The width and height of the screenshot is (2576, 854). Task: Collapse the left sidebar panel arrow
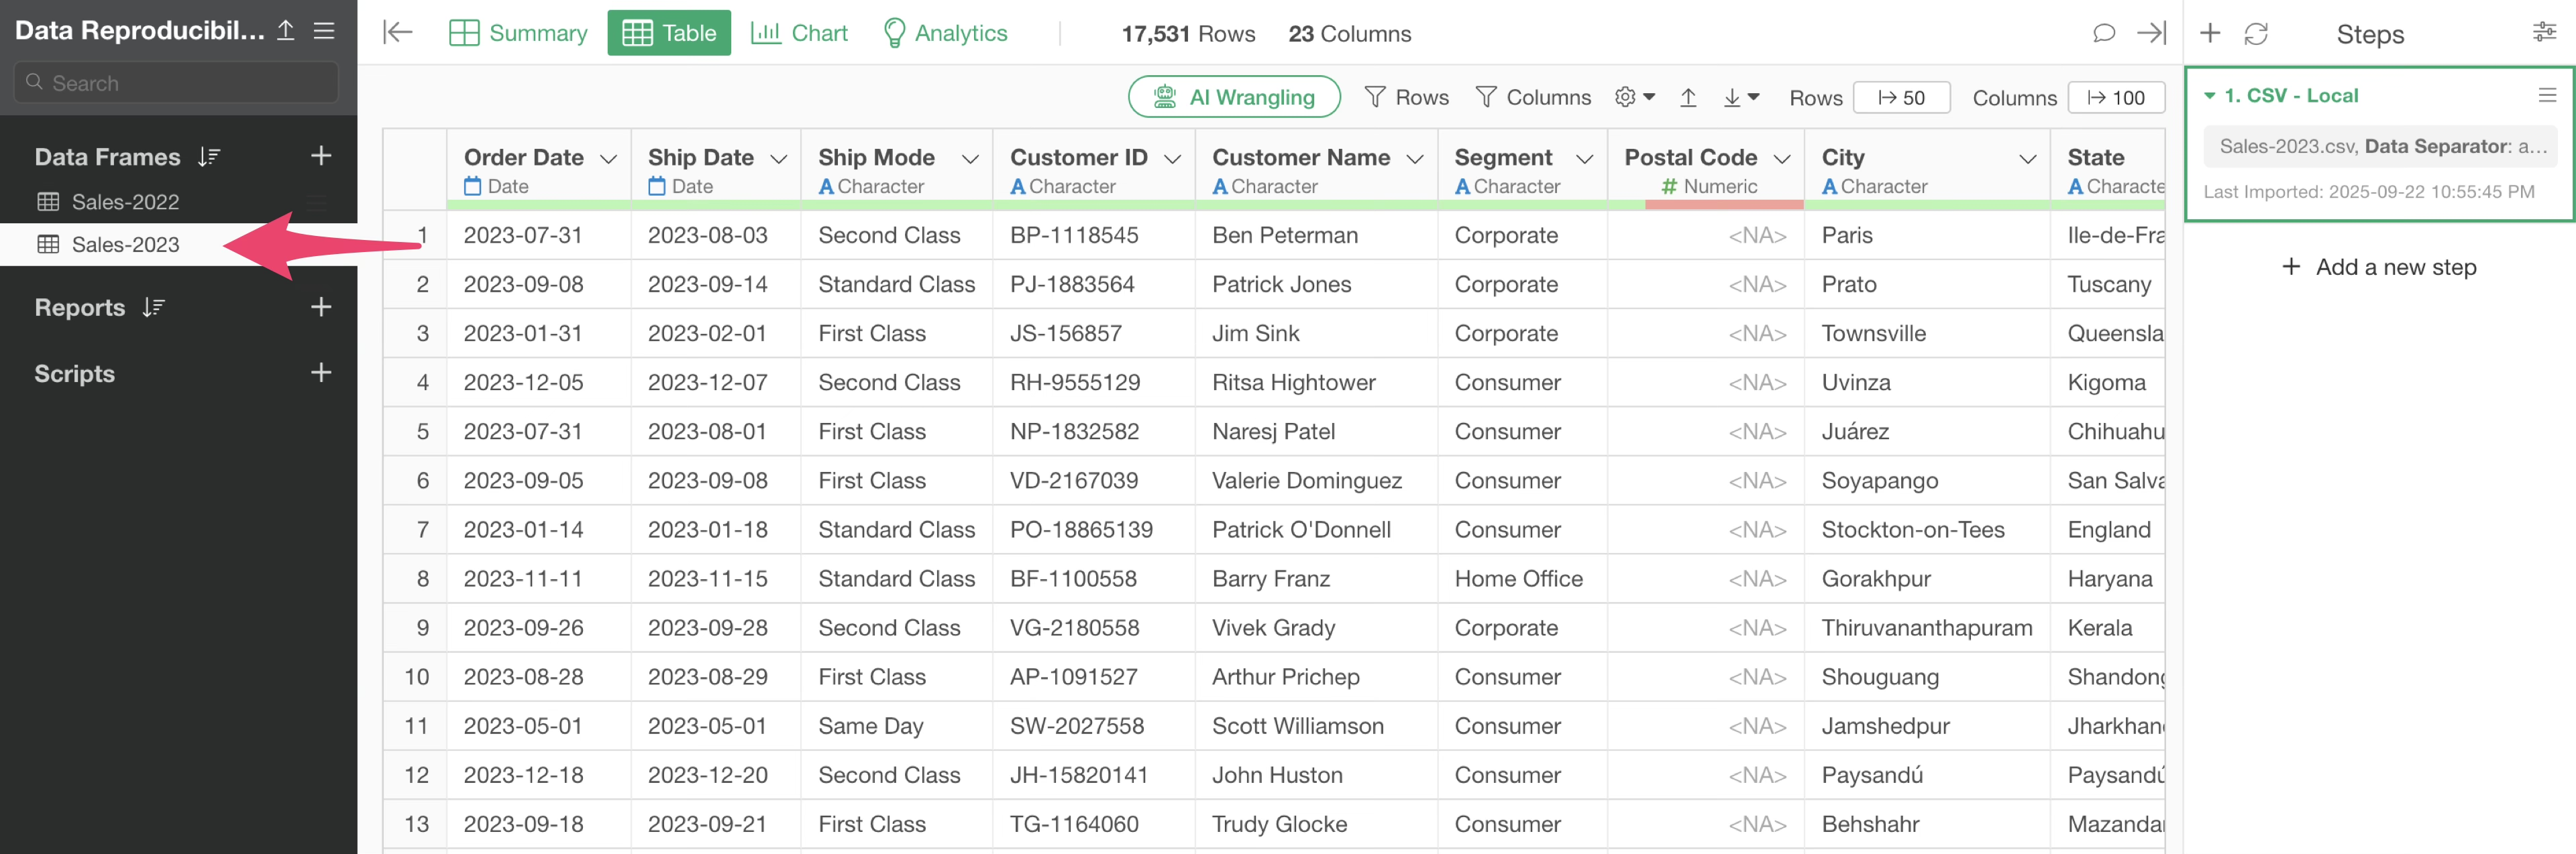[397, 33]
